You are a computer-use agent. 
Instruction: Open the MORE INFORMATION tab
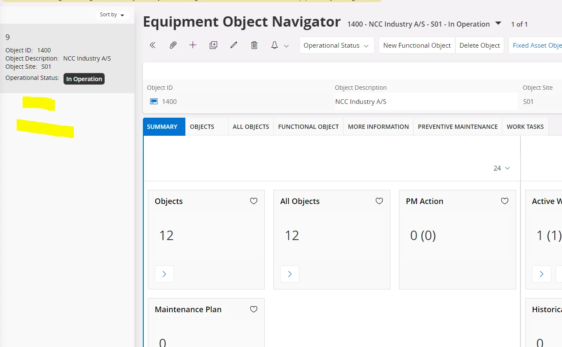(x=378, y=127)
